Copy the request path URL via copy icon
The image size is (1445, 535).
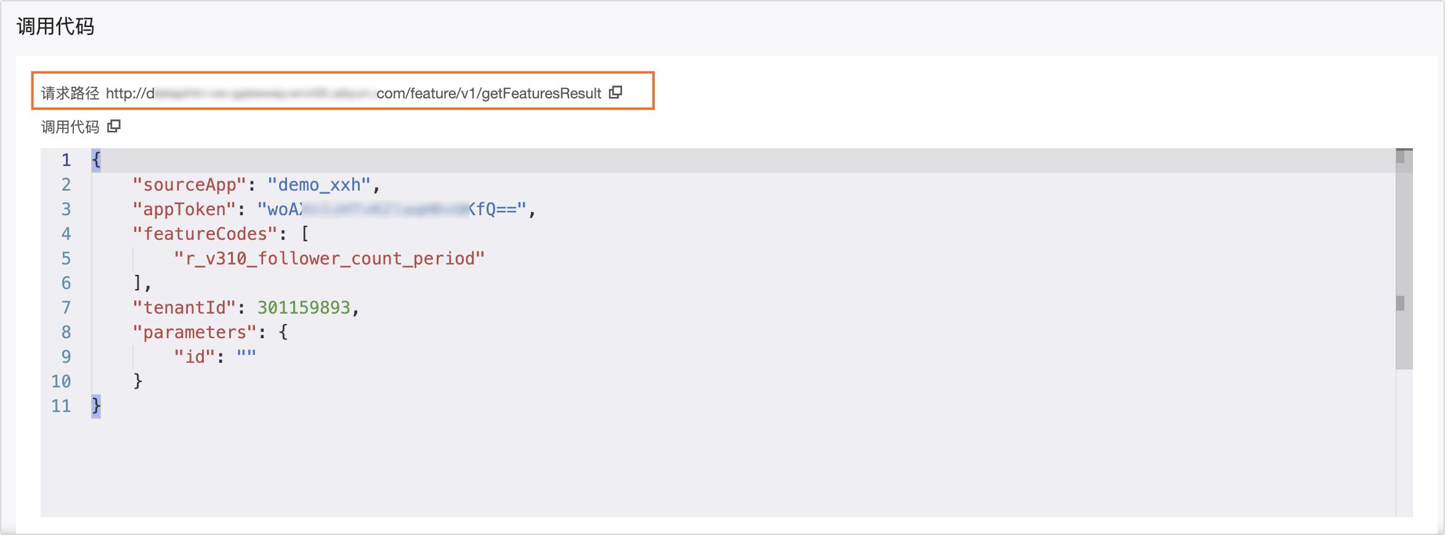[x=615, y=92]
